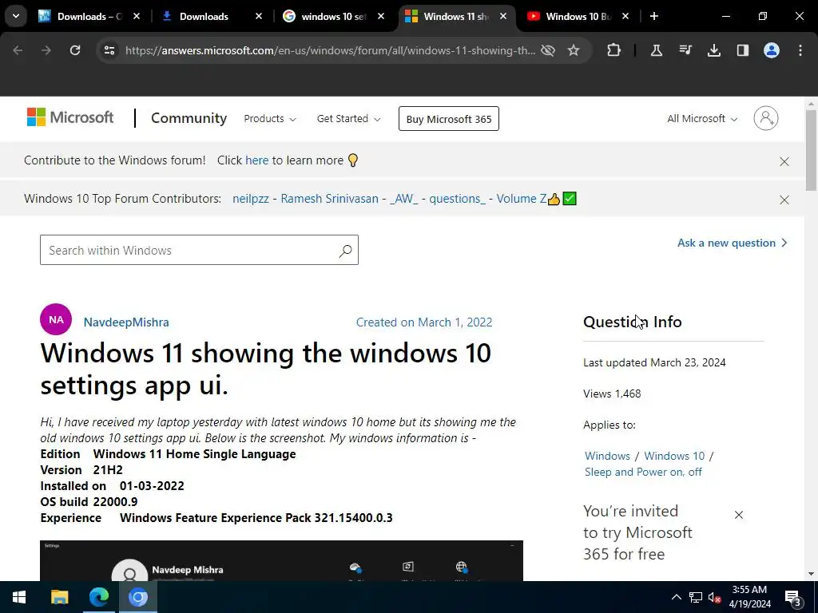Open a new browser tab

654,16
